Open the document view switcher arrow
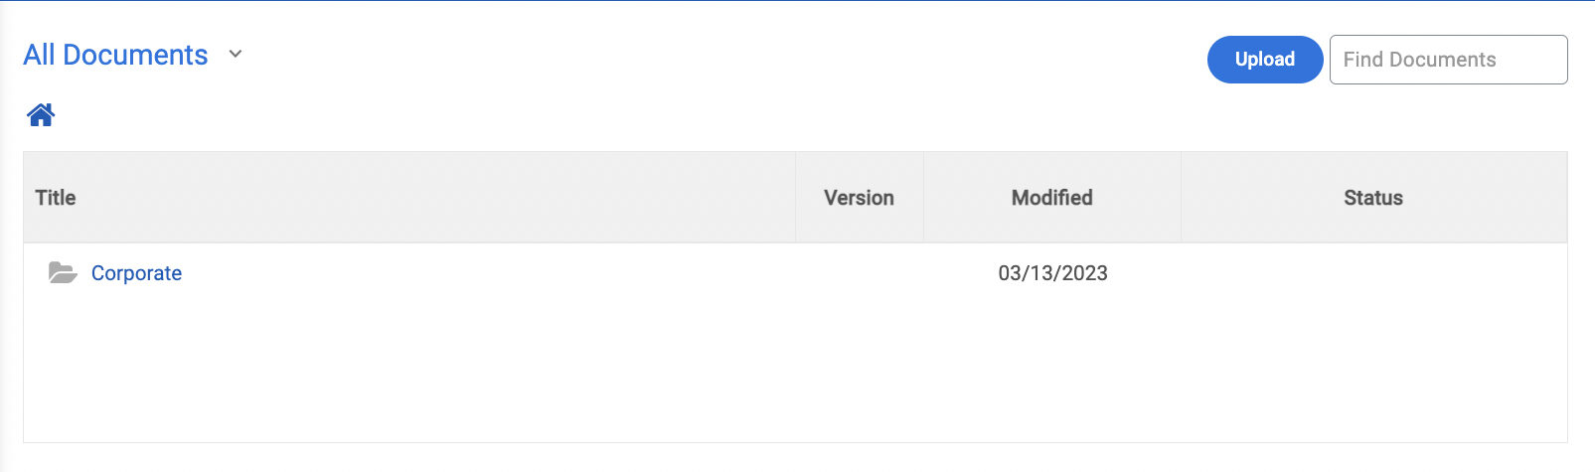 click(236, 55)
